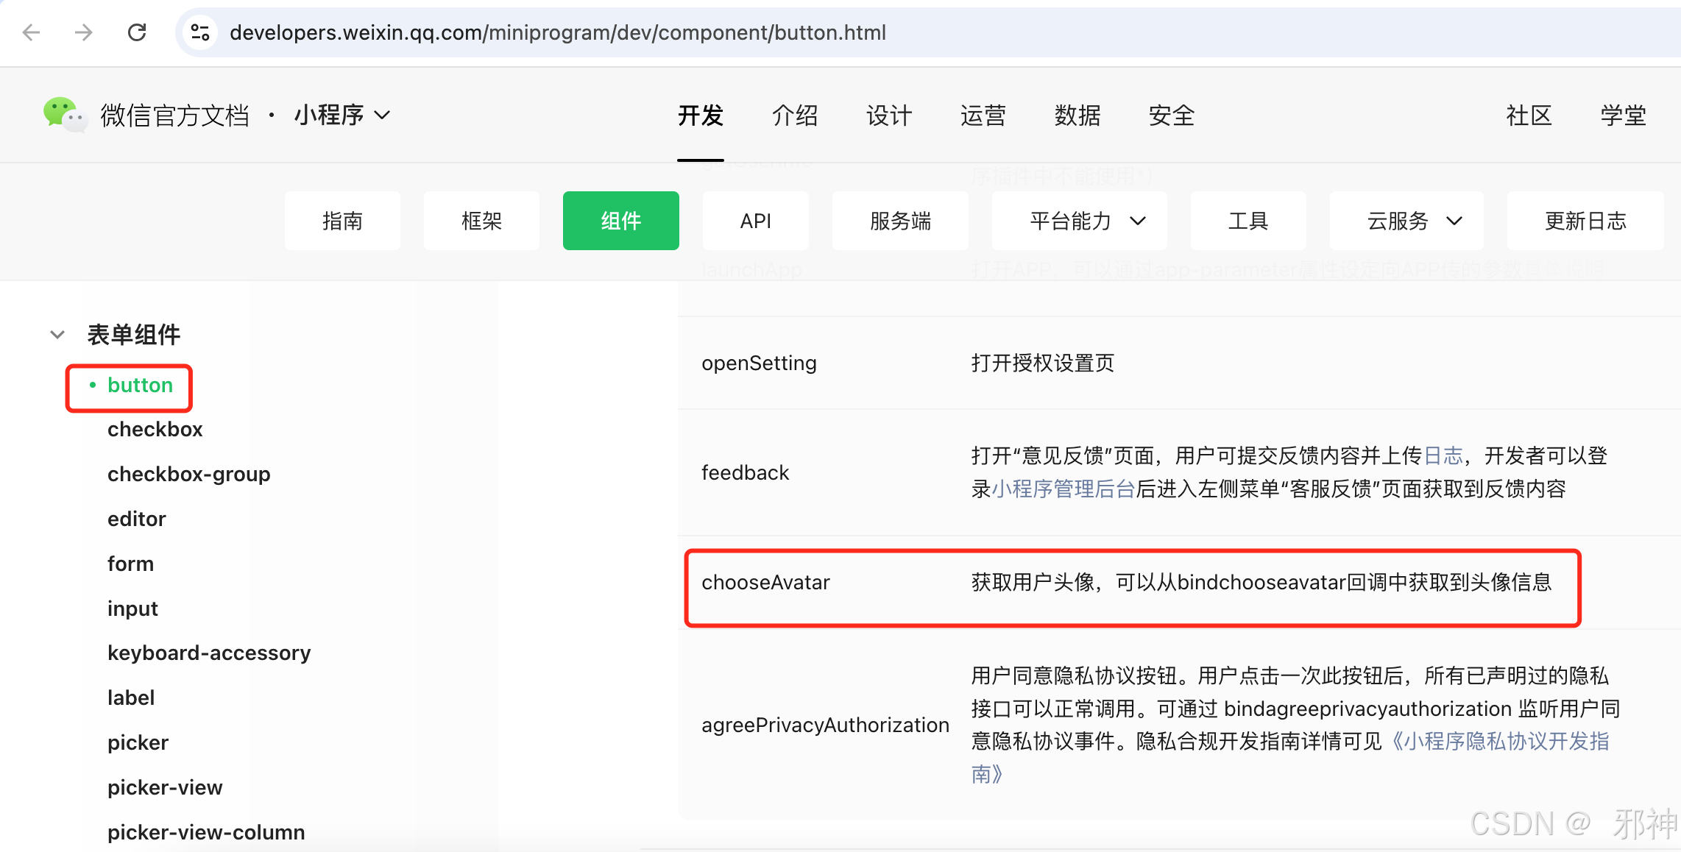Click the browser back arrow
This screenshot has height=852, width=1681.
pos(31,32)
